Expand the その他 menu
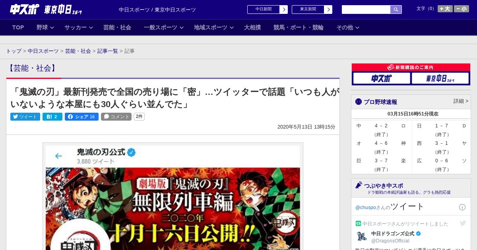Image resolution: width=477 pixels, height=250 pixels. [x=348, y=27]
